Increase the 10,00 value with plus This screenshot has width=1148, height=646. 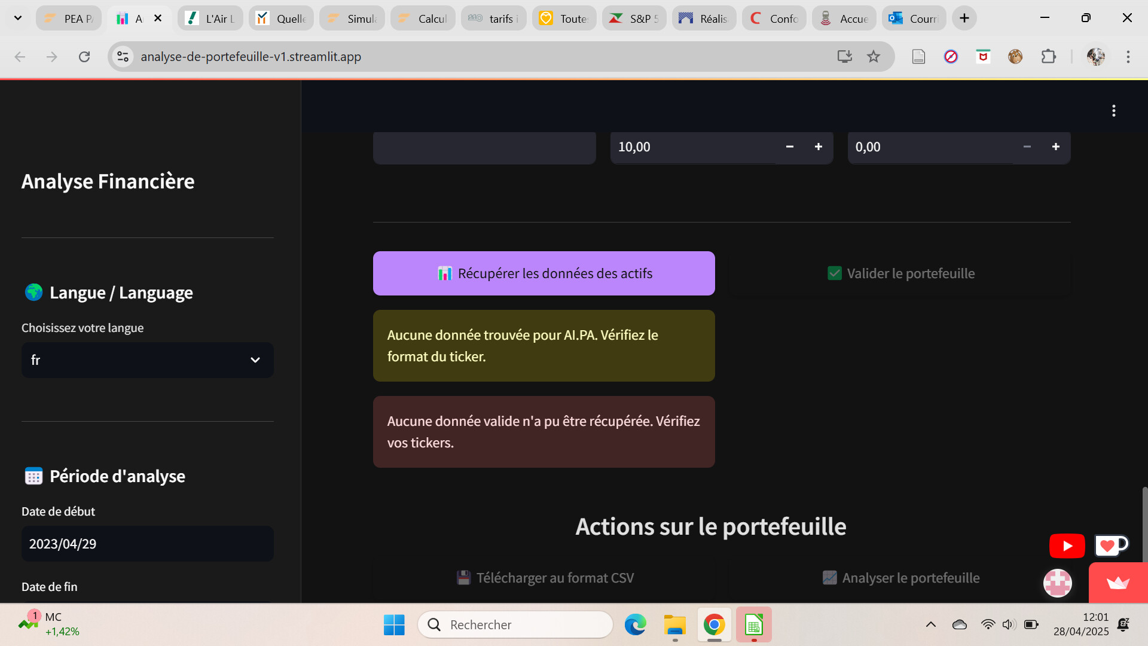818,147
